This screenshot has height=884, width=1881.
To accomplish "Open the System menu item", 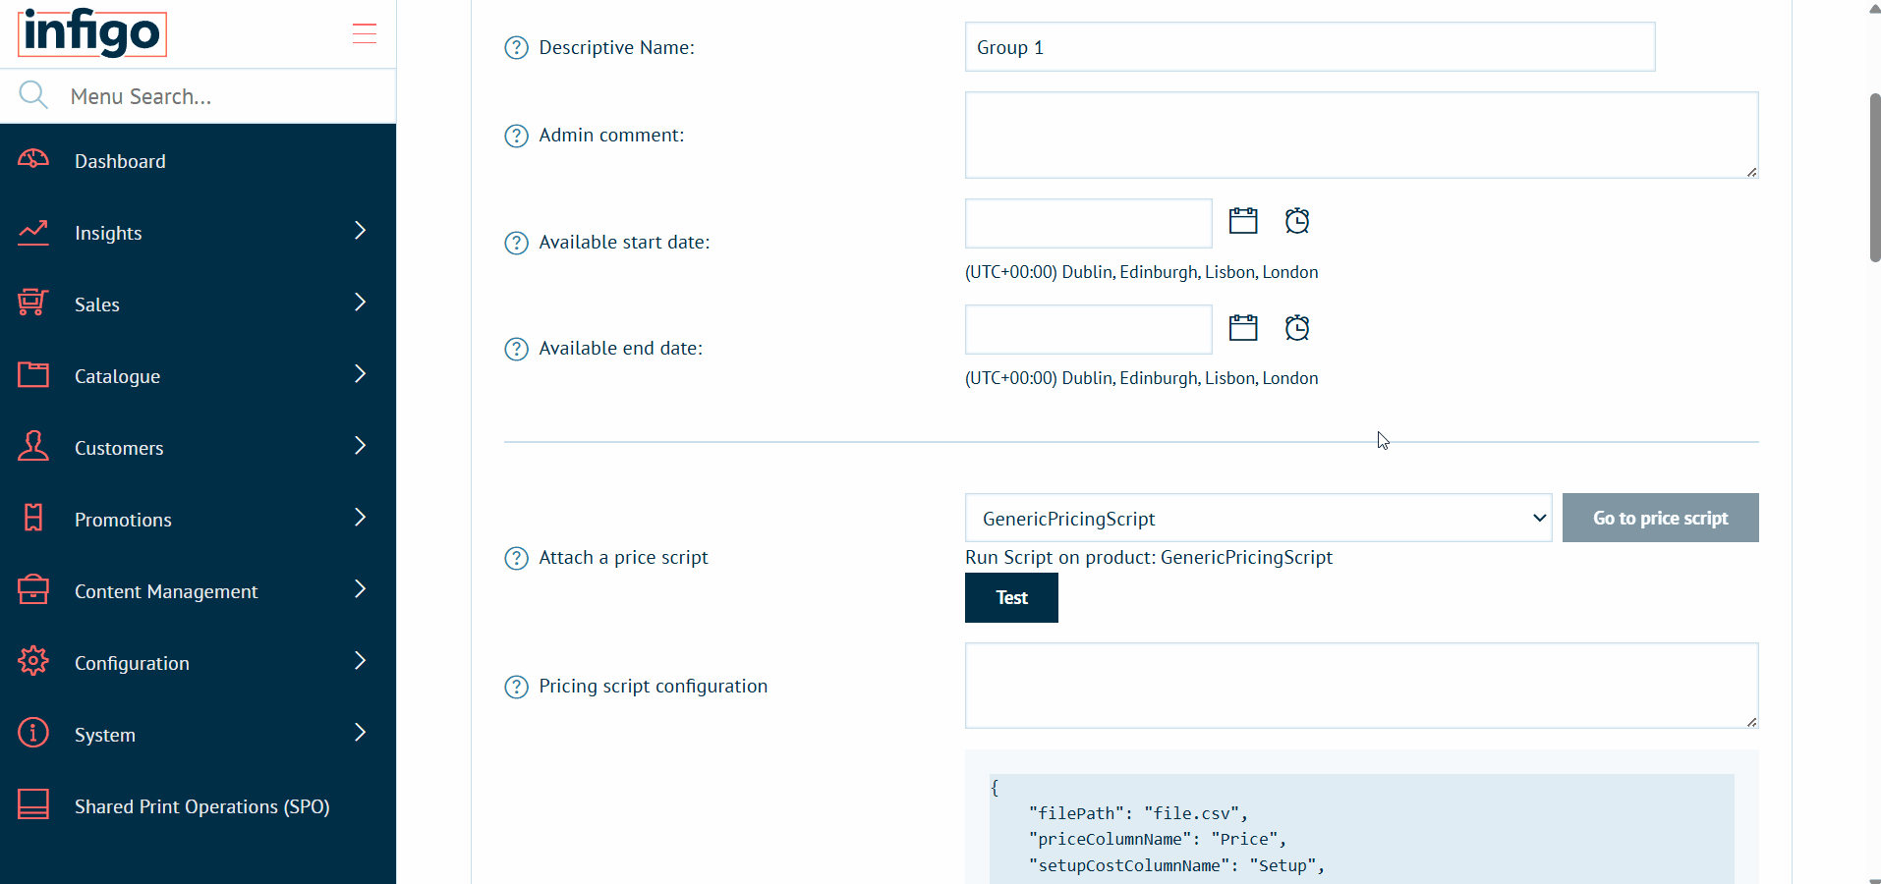I will coord(198,735).
